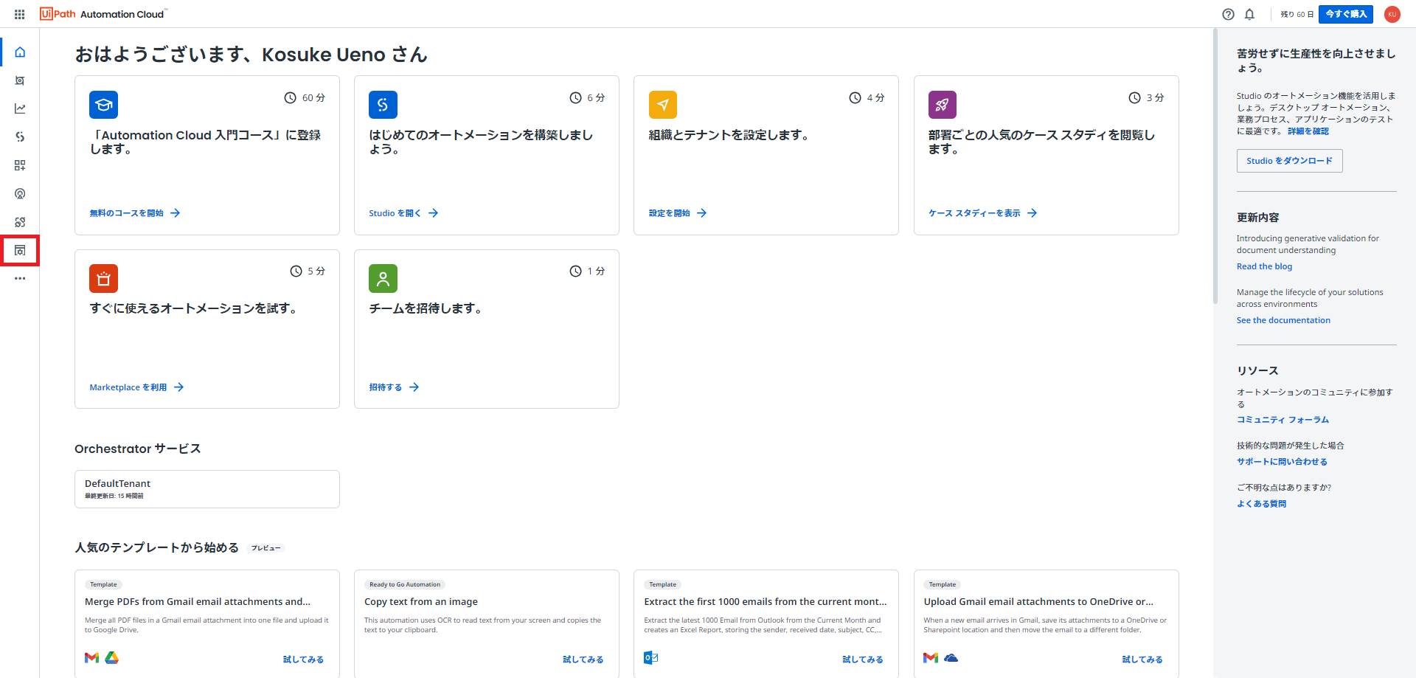The width and height of the screenshot is (1416, 678).
Task: Open the squares-plus Apps sidebar icon
Action: (x=20, y=165)
